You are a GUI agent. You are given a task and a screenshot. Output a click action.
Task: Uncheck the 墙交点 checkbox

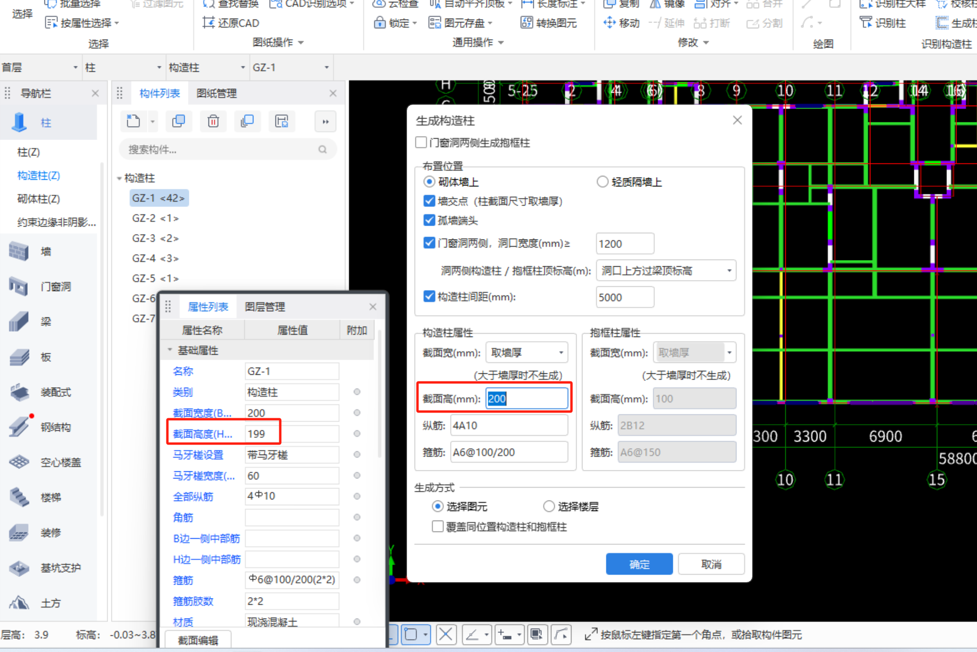(x=429, y=201)
